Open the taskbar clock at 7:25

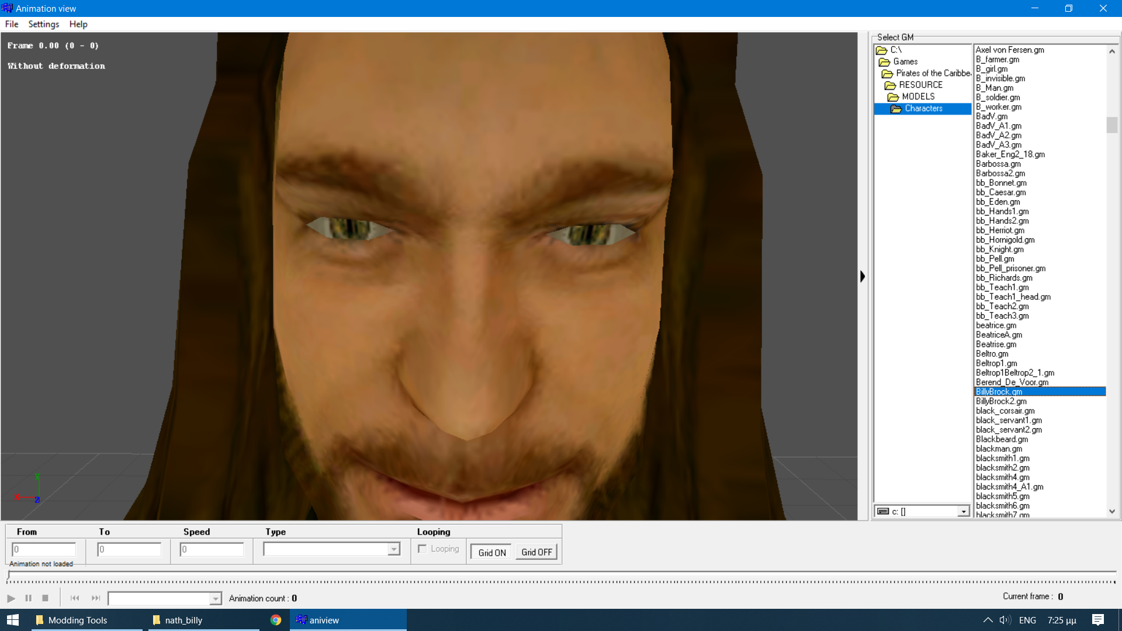click(x=1062, y=620)
